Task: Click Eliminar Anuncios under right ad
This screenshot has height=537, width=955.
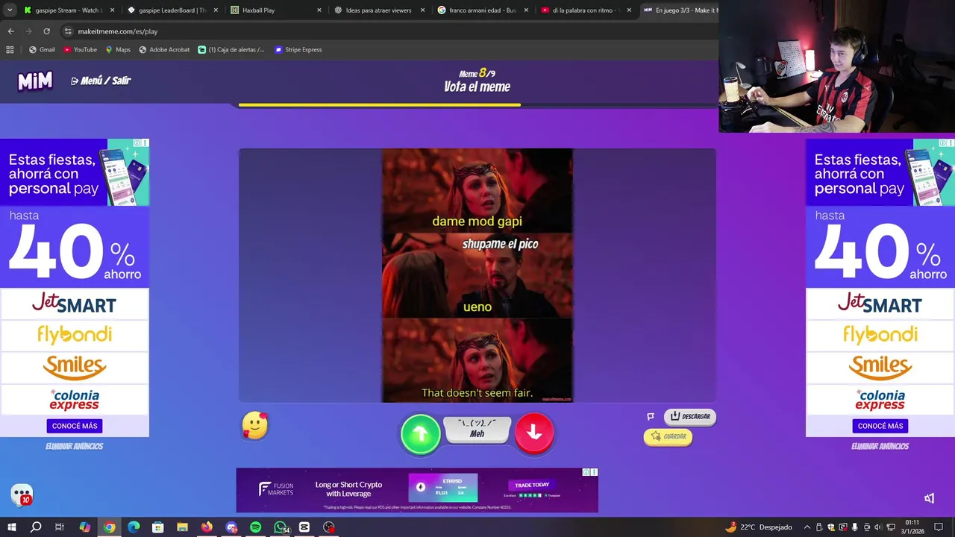Action: [x=880, y=446]
